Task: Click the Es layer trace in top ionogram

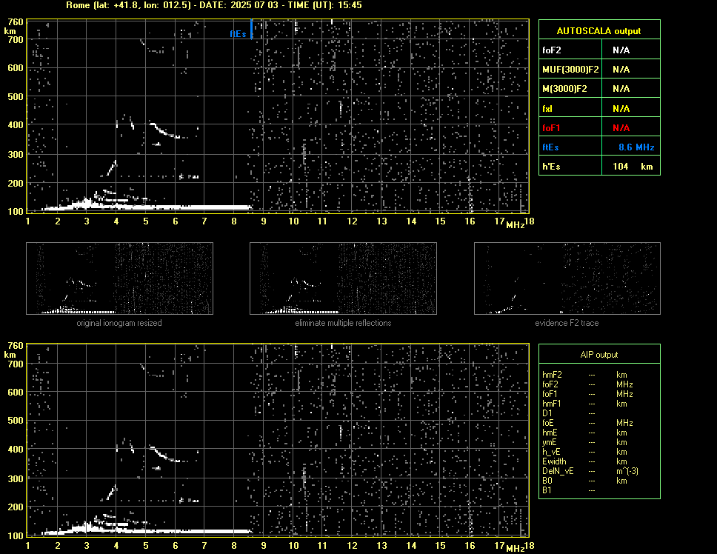Action: click(147, 207)
